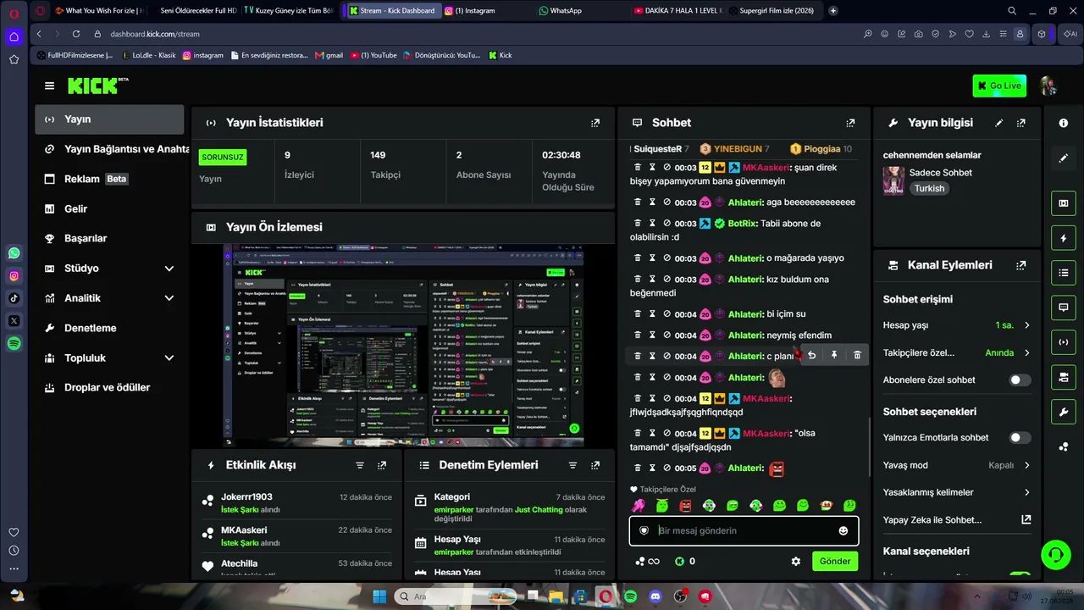Viewport: 1084px width, 610px height.
Task: Click the Turkish language tag
Action: pyautogui.click(x=929, y=189)
